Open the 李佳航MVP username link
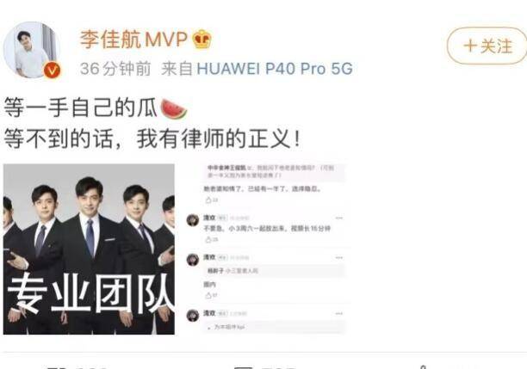Viewport: 527px width, 369px height. [133, 40]
